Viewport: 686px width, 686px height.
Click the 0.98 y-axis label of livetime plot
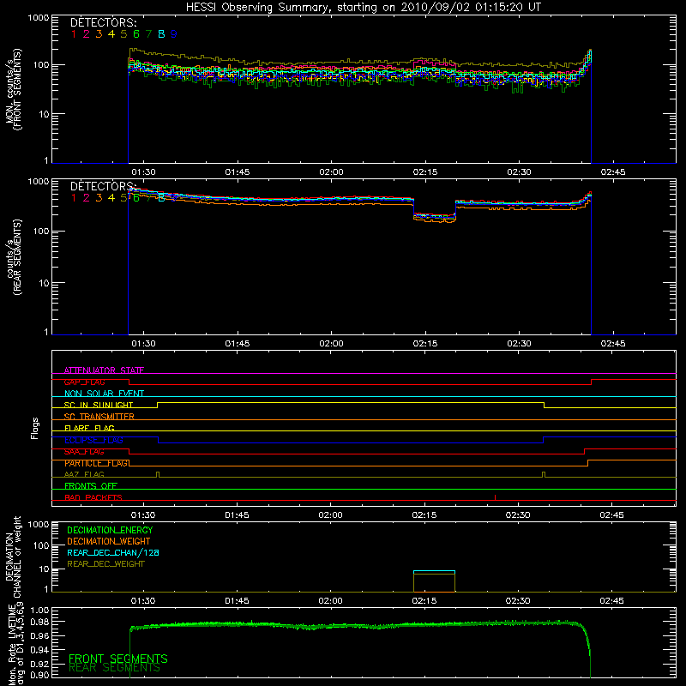(x=39, y=622)
